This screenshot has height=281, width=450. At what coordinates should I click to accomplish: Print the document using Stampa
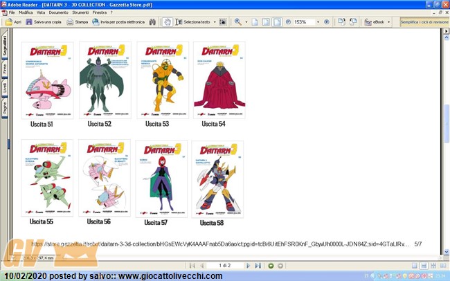[78, 22]
